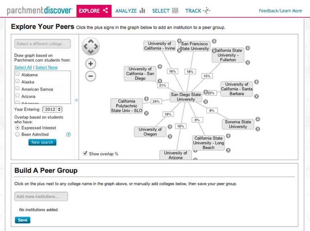Click the Select None link
310x231 pixels.
tap(47, 67)
